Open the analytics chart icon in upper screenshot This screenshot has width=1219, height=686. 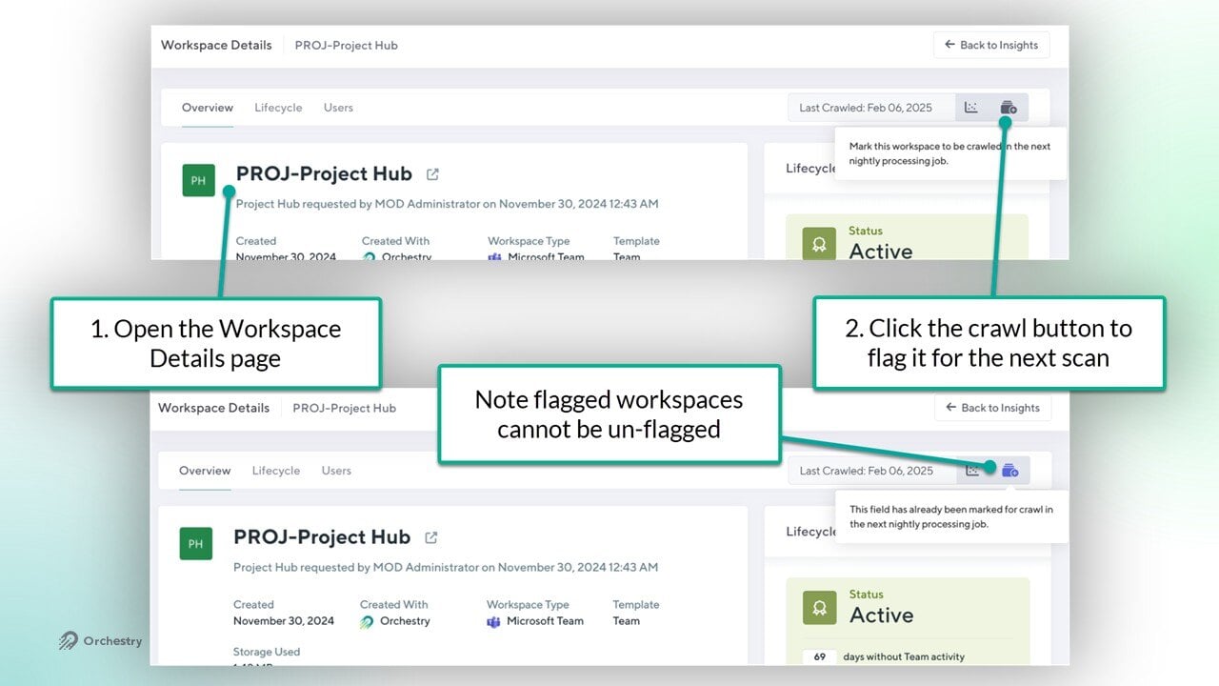tap(971, 108)
